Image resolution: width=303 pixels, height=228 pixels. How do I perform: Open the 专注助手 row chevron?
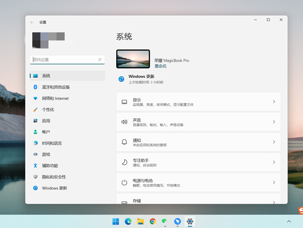[274, 162]
